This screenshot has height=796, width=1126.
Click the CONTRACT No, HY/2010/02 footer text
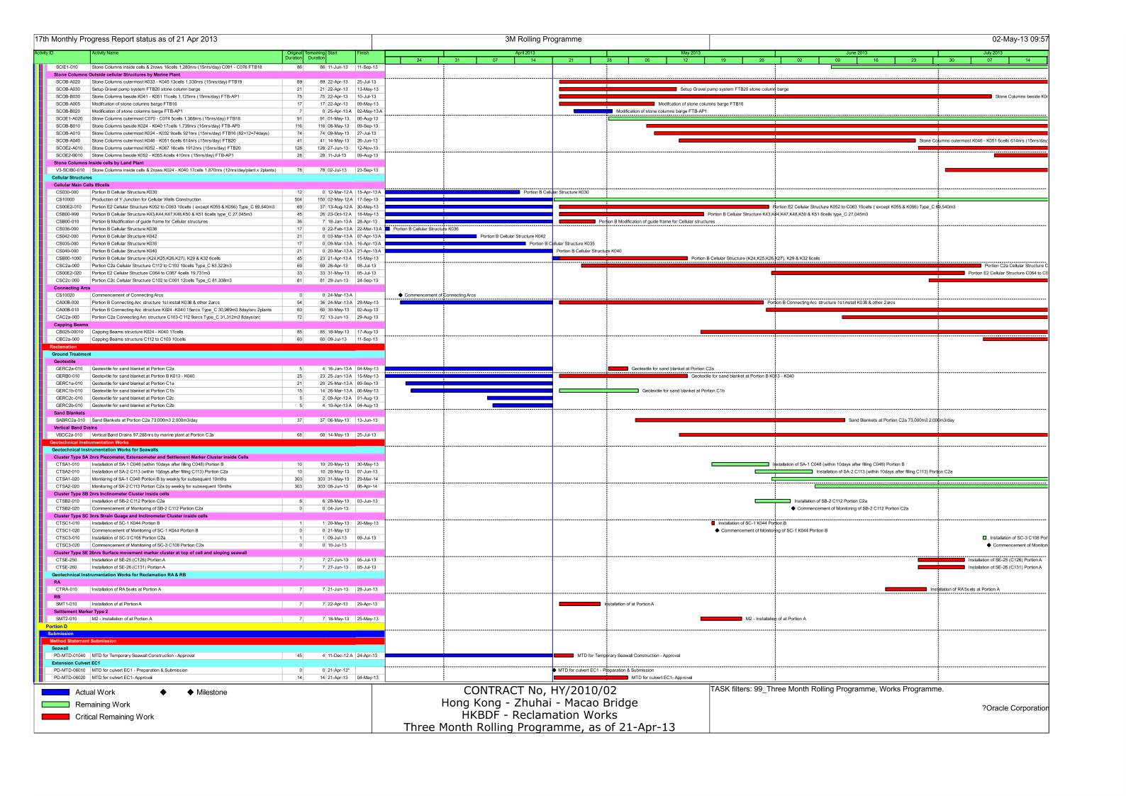[x=540, y=690]
